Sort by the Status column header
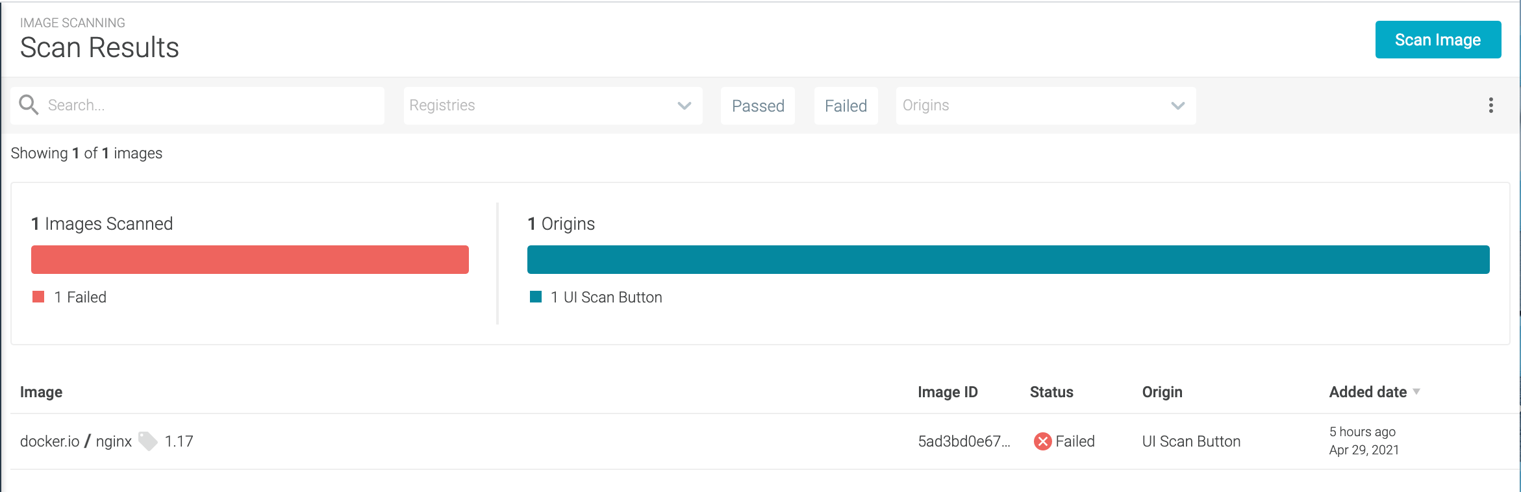Viewport: 1521px width, 492px height. click(1051, 392)
